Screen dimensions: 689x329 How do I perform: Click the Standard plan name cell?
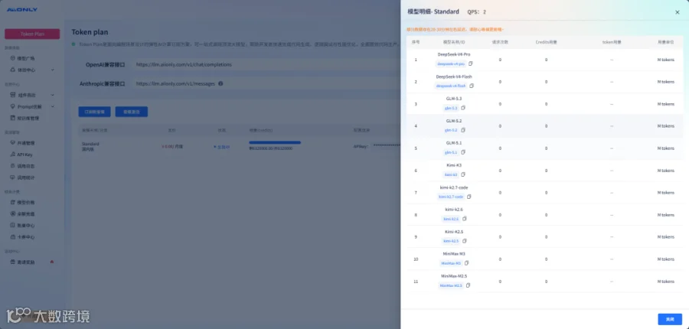tap(90, 147)
